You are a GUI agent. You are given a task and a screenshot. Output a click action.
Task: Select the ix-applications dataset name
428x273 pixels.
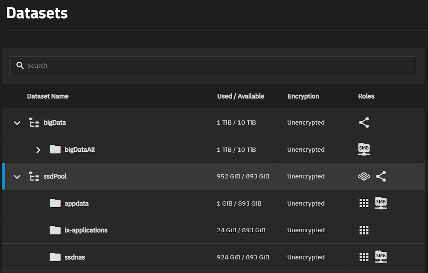coord(86,231)
